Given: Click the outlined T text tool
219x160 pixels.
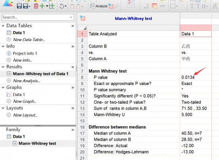Looking at the screenshot, I should click(198, 6).
